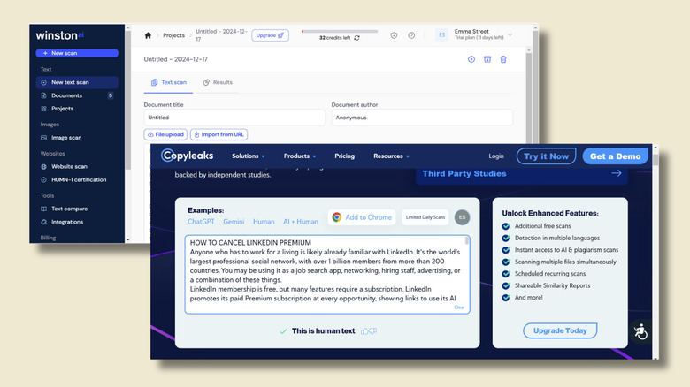
Task: Expand the Resources dropdown
Action: (393, 156)
